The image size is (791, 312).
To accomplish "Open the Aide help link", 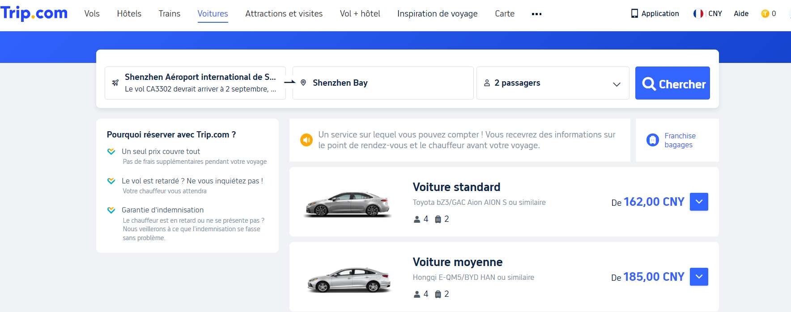I will [741, 14].
